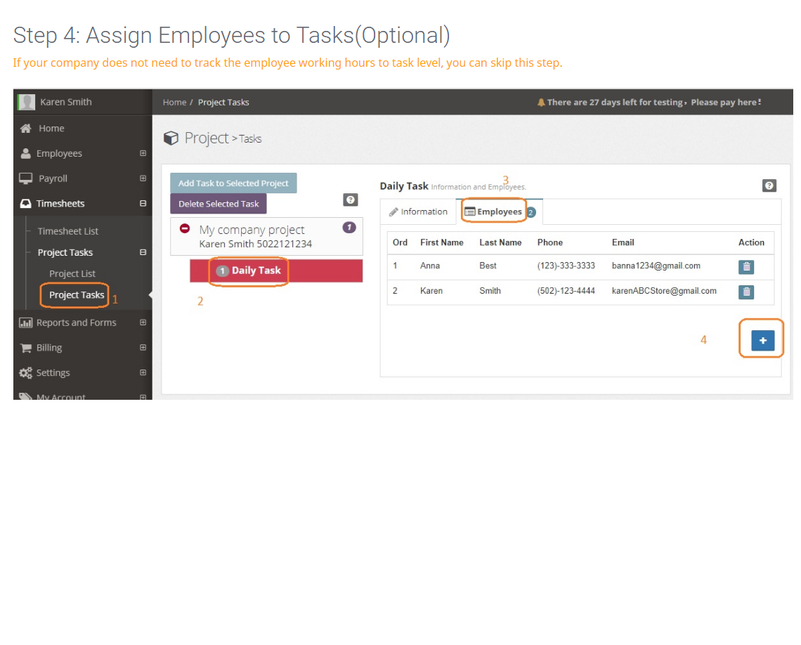Click the Phone column header

(550, 242)
